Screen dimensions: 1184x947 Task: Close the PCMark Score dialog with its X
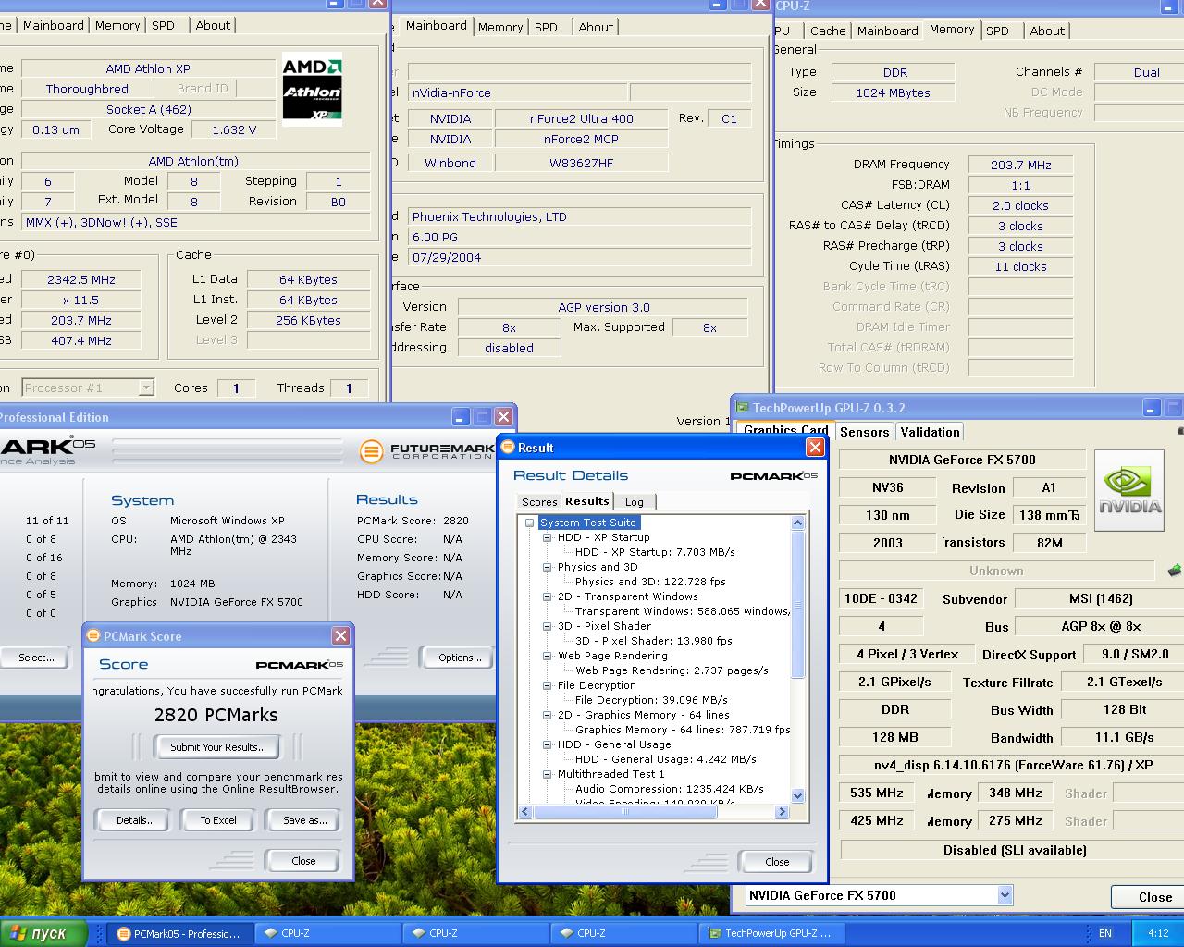(340, 636)
